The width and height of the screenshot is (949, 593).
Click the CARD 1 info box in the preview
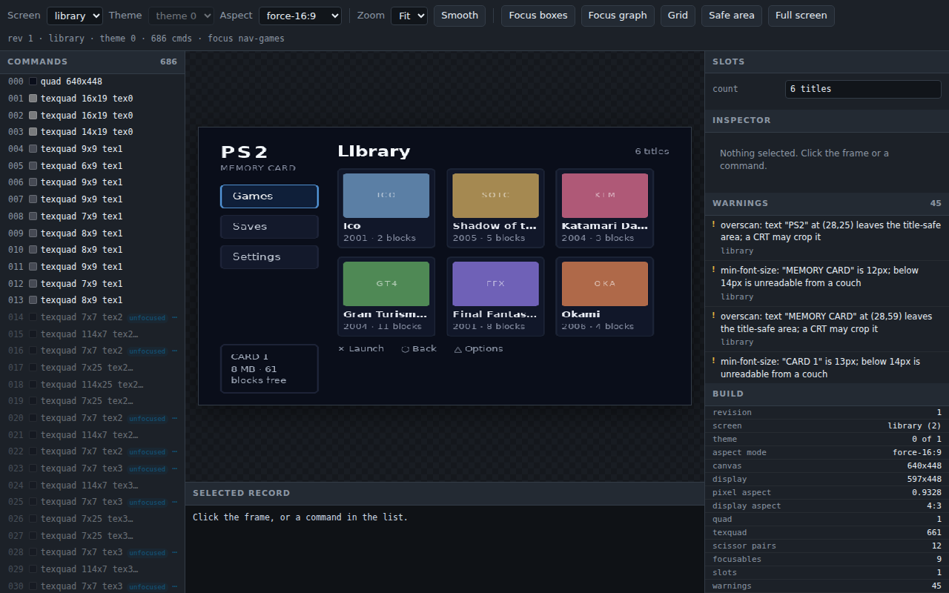tap(269, 368)
